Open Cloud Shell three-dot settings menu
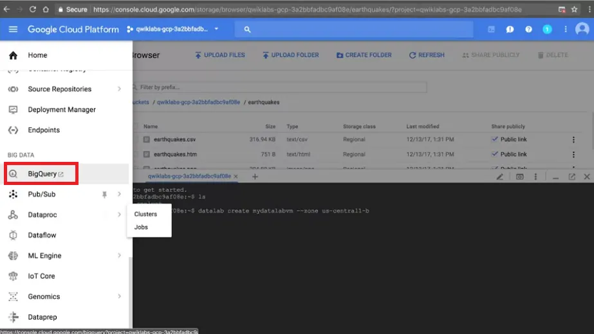594x334 pixels. coord(535,177)
